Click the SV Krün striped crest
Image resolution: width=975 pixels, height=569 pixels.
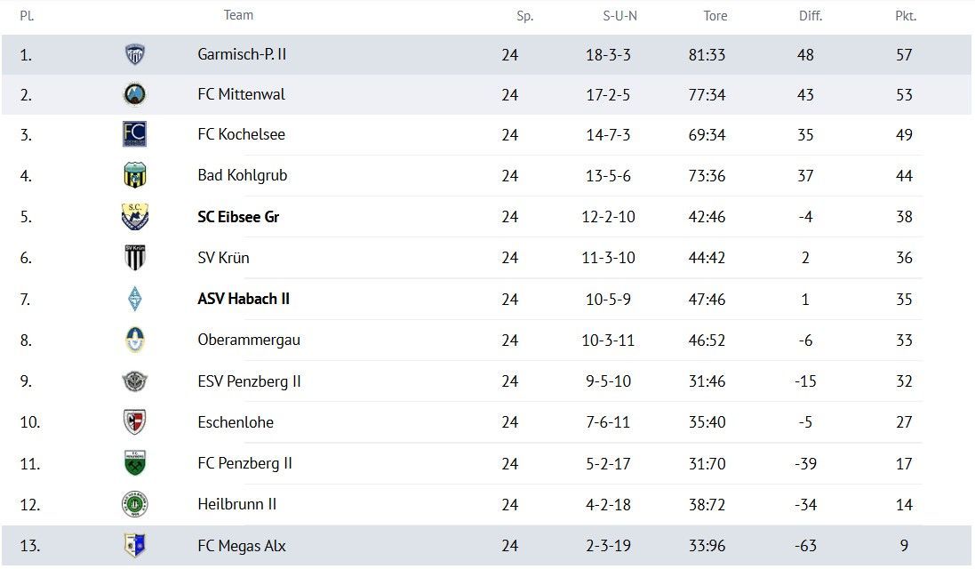pyautogui.click(x=135, y=258)
